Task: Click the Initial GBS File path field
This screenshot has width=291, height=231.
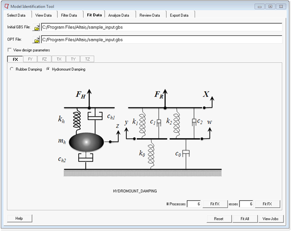Action: point(162,27)
